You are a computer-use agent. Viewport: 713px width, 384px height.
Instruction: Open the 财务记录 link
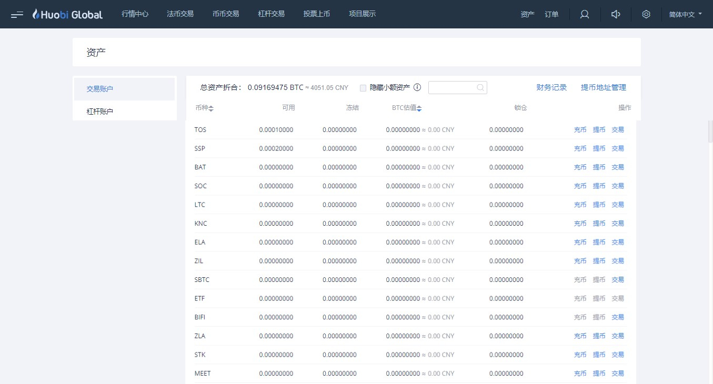point(551,88)
